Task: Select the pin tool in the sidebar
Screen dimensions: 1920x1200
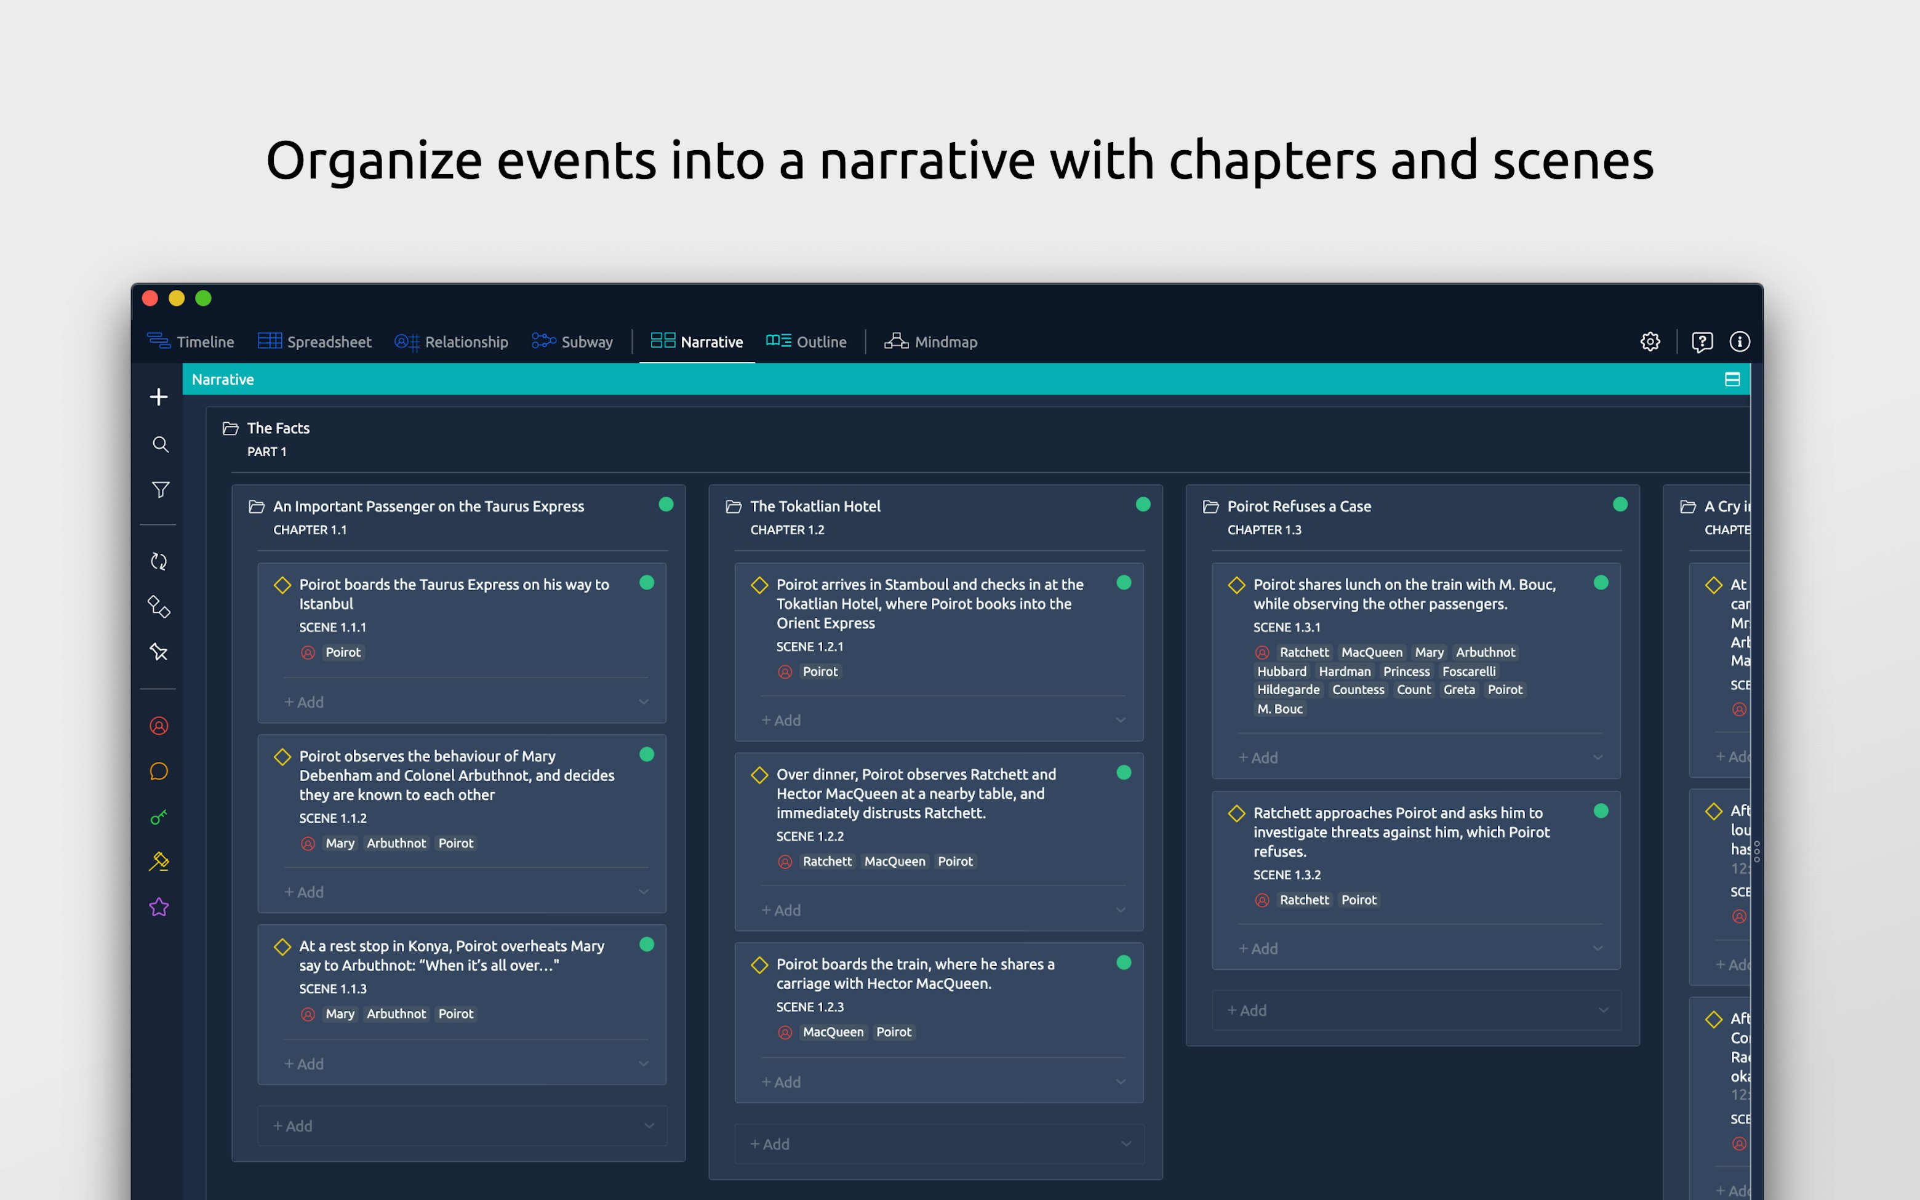Action: [x=159, y=652]
